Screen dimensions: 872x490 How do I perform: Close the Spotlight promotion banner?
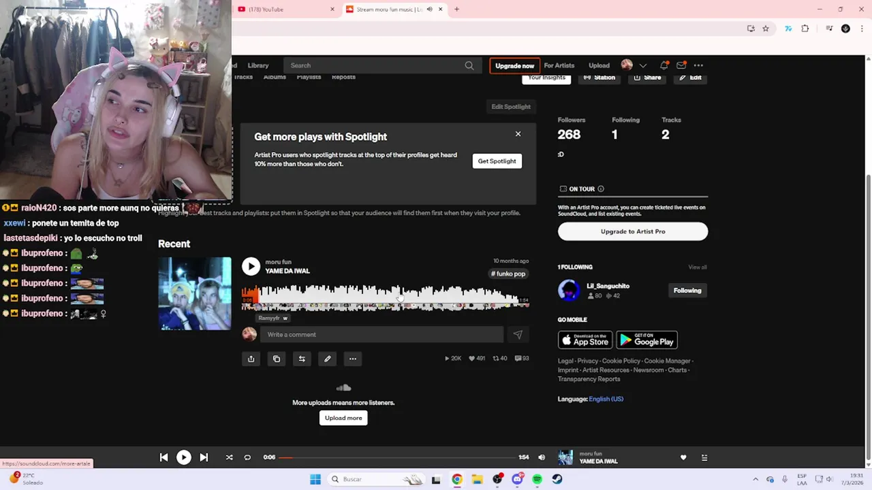point(518,134)
